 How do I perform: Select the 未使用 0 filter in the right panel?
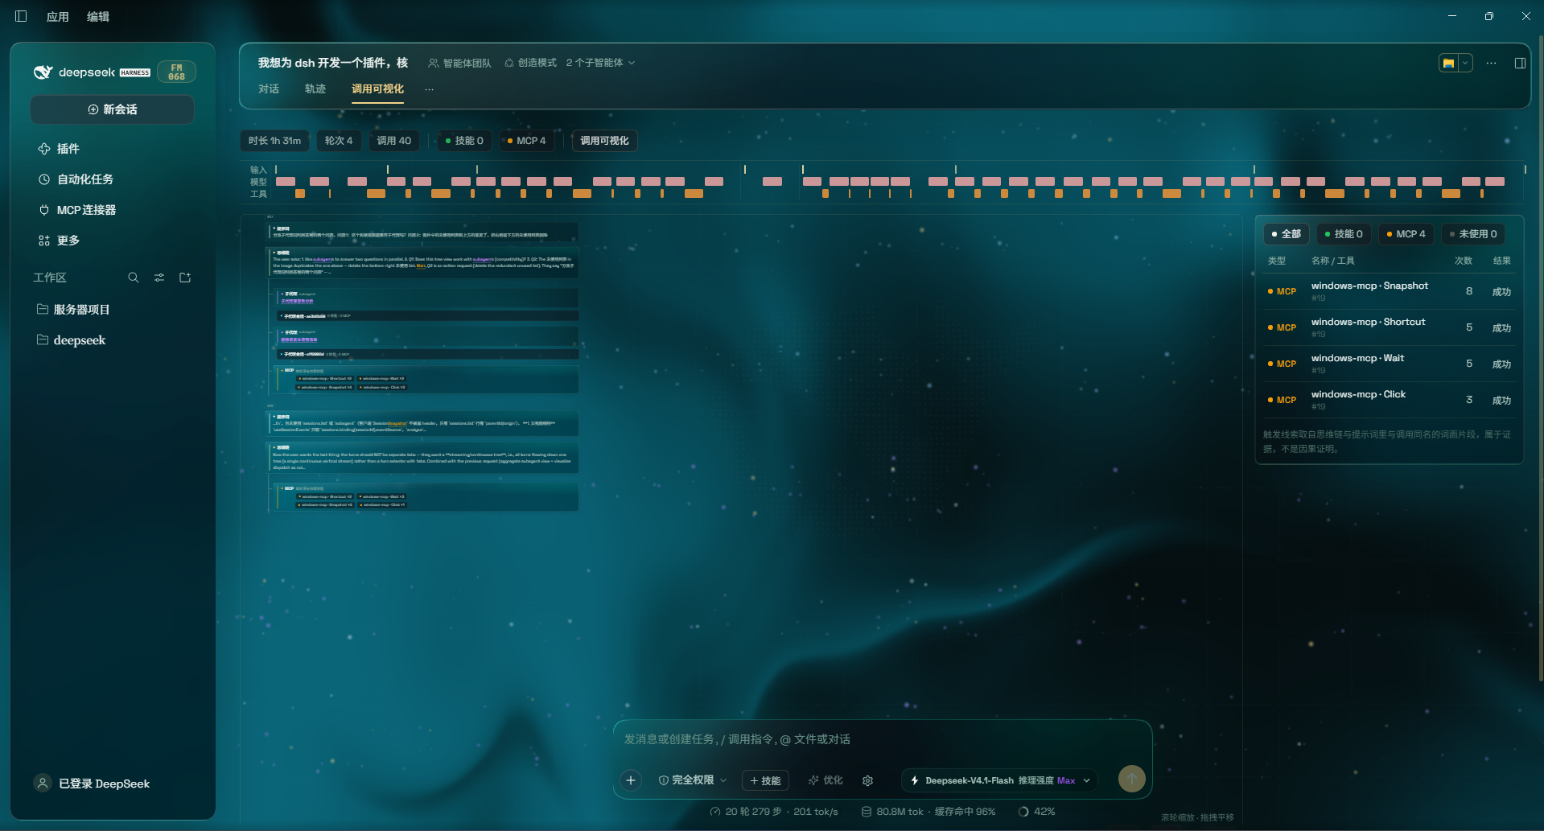click(x=1473, y=234)
